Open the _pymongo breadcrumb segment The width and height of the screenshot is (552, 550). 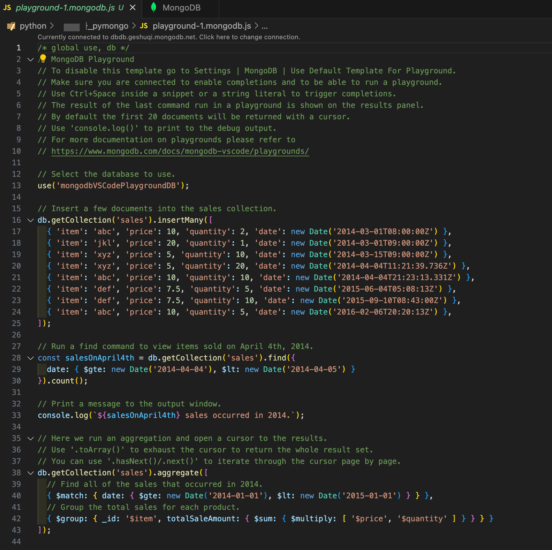coord(107,26)
